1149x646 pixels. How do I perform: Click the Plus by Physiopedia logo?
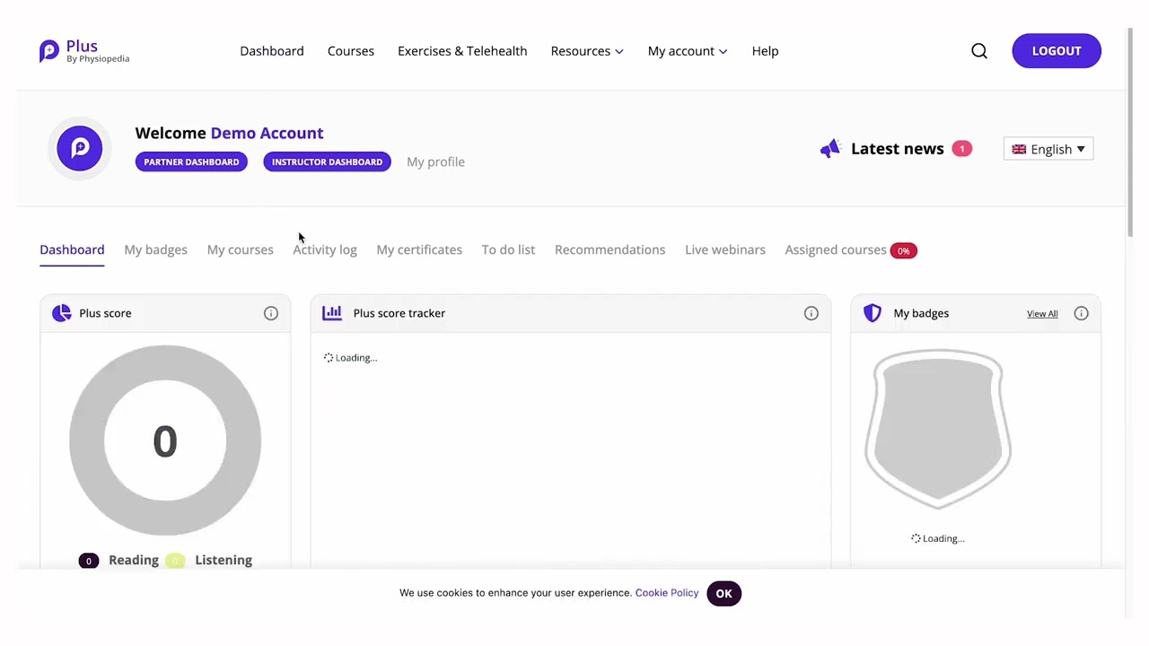click(x=83, y=51)
